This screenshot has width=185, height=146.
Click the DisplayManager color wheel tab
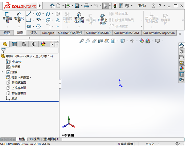[43, 44]
